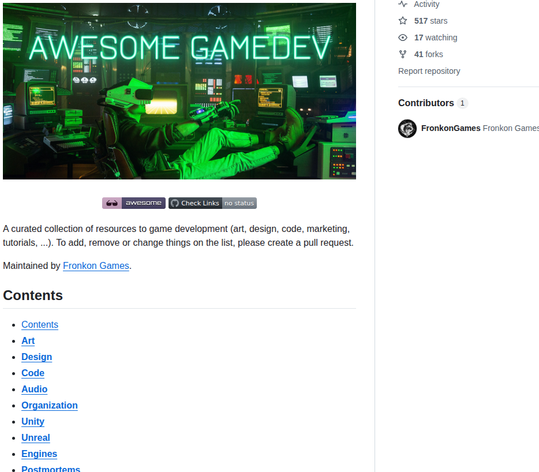Jump to the Design section
Image resolution: width=539 pixels, height=472 pixels.
36,357
